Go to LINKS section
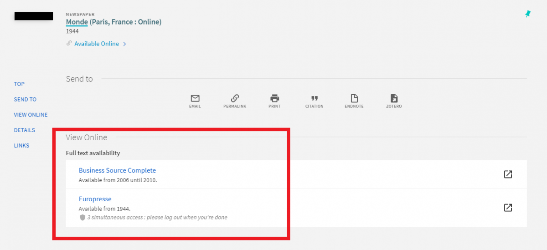Image resolution: width=547 pixels, height=250 pixels. [21, 146]
